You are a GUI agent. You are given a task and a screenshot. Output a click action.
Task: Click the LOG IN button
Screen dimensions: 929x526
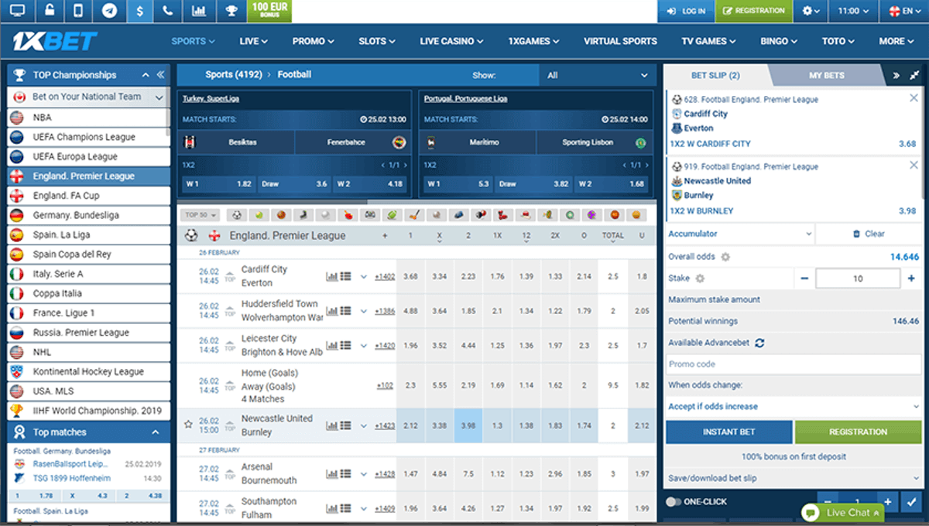click(686, 11)
